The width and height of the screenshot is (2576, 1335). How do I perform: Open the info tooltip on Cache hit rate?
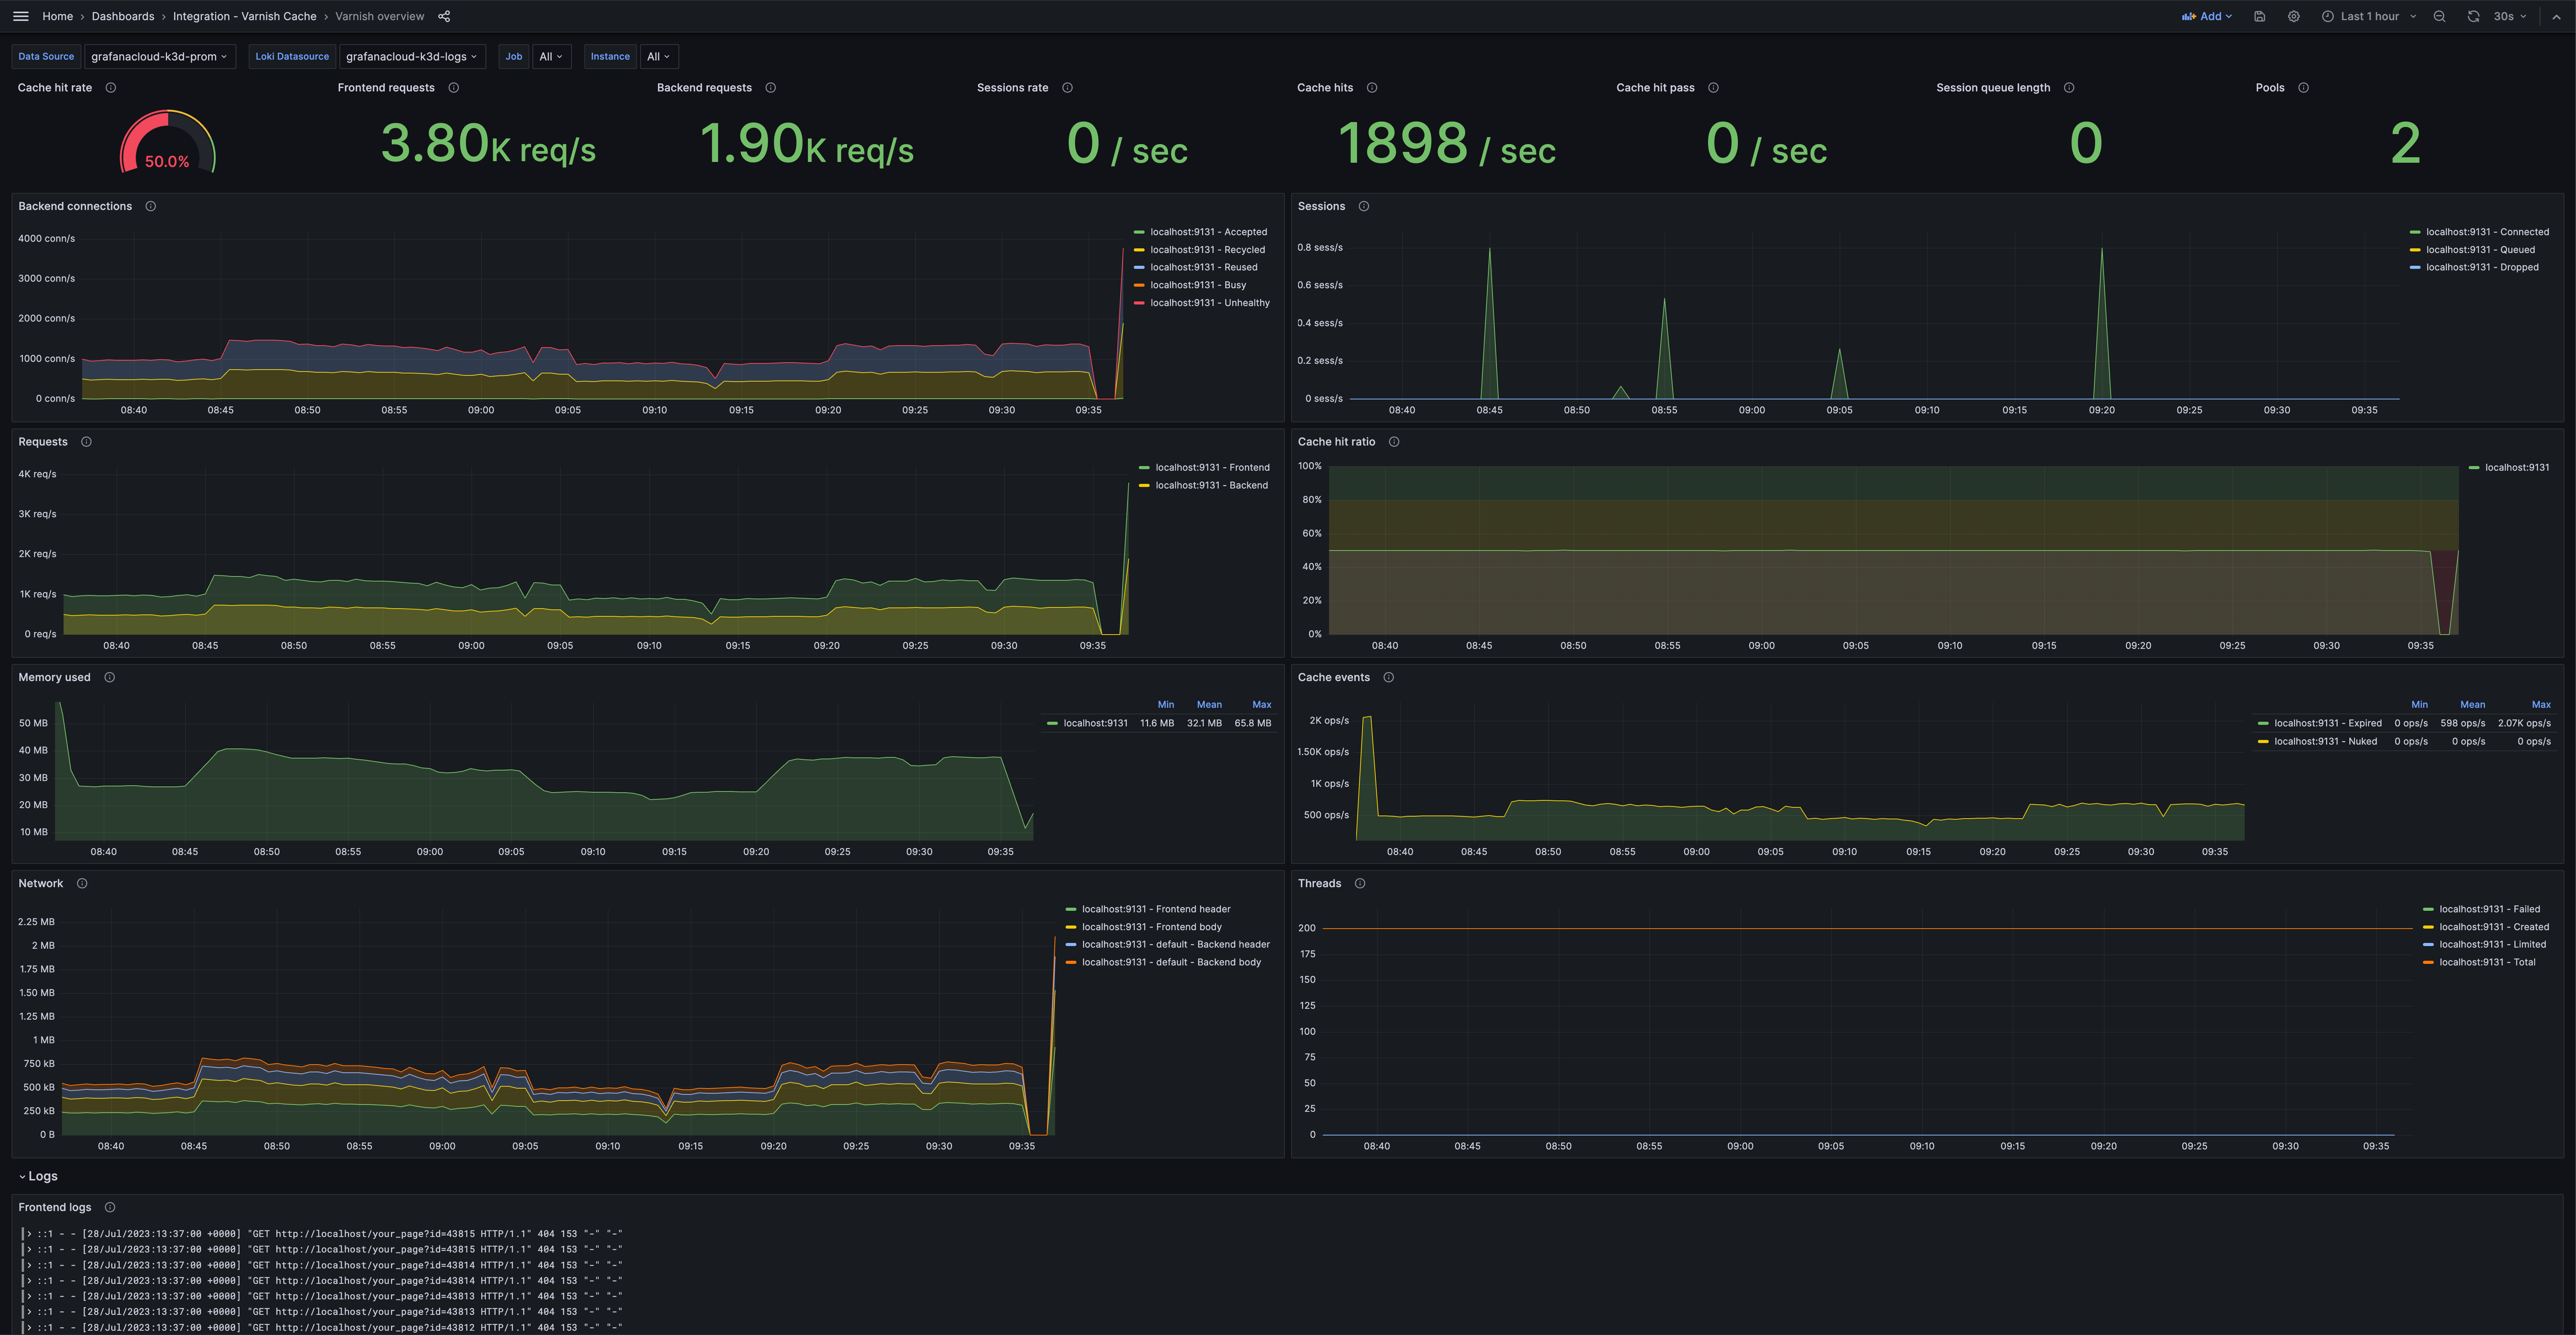[x=111, y=87]
